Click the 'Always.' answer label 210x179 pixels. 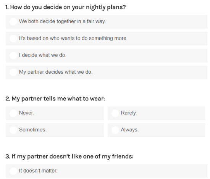coord(130,130)
